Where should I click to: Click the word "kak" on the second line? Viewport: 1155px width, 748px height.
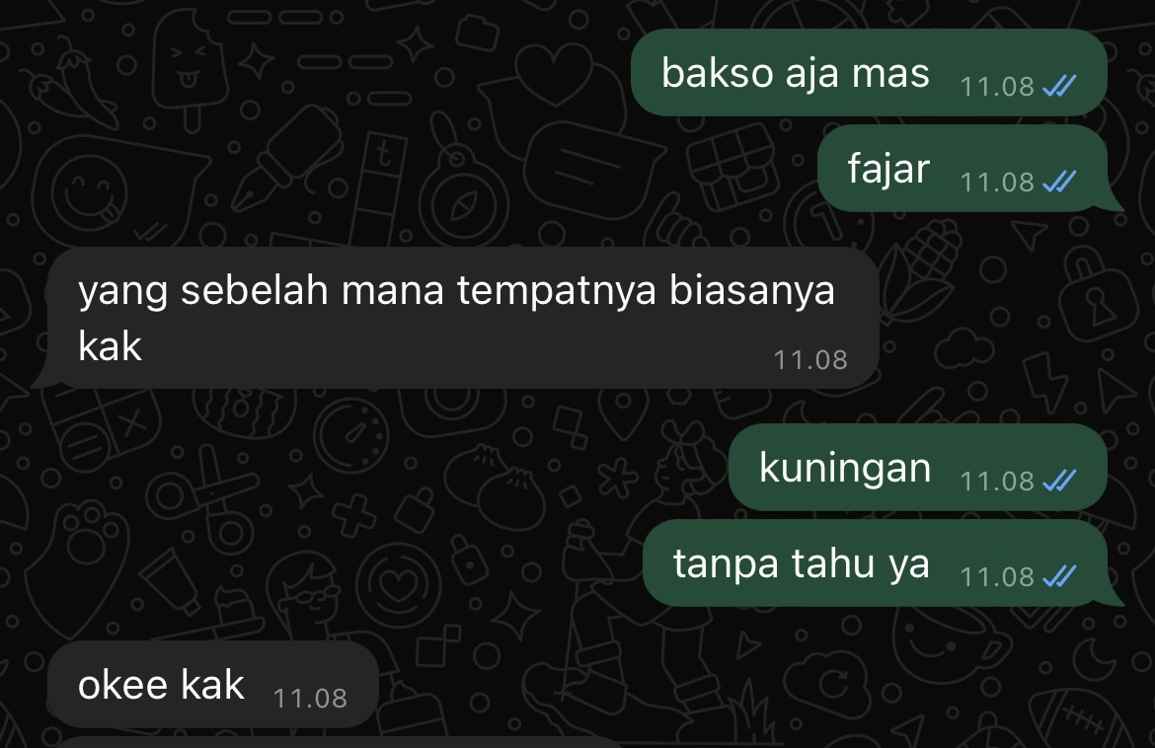tap(110, 345)
